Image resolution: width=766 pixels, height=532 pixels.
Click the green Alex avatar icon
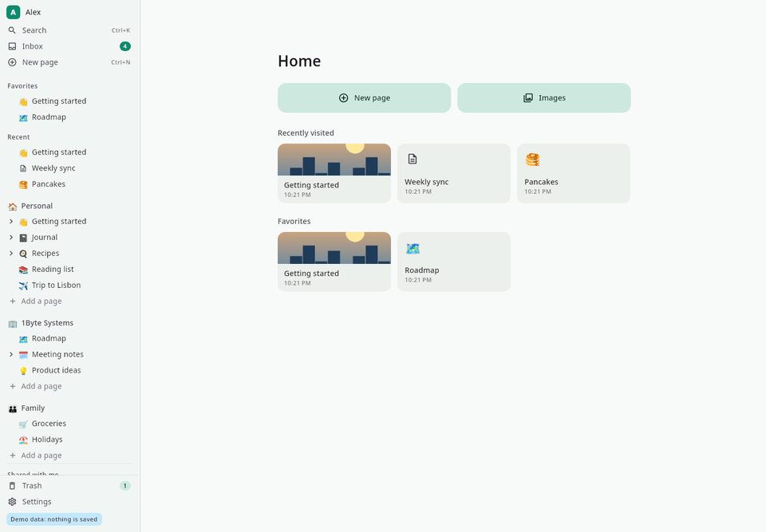14,12
